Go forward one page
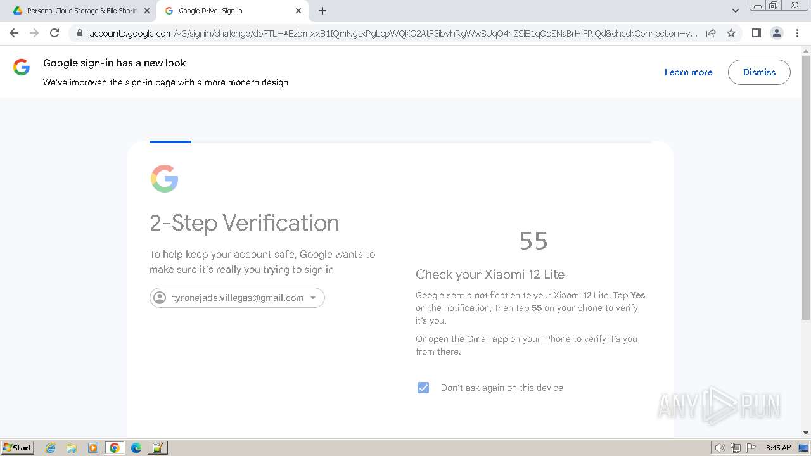The width and height of the screenshot is (811, 456). pyautogui.click(x=34, y=33)
